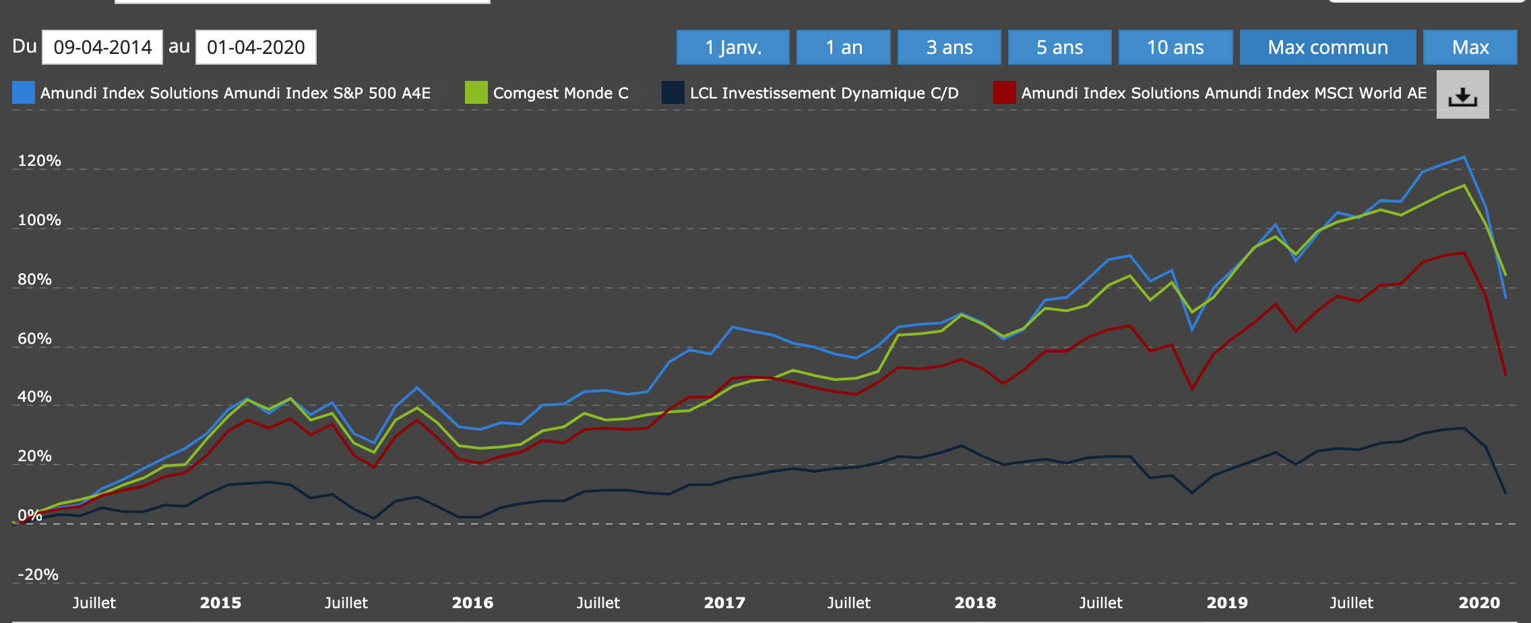The image size is (1531, 623).
Task: Click the 'Max' range button
Action: [1470, 47]
